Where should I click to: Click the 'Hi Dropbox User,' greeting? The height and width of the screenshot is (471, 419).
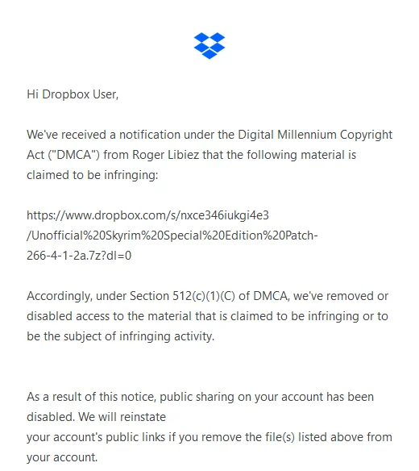73,94
